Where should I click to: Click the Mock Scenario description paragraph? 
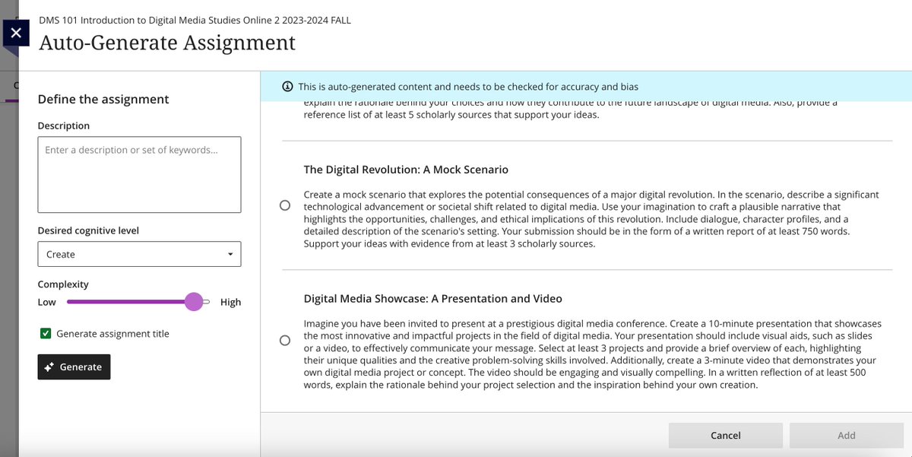(591, 219)
